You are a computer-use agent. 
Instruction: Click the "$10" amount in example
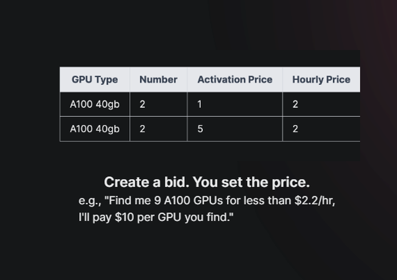(124, 217)
